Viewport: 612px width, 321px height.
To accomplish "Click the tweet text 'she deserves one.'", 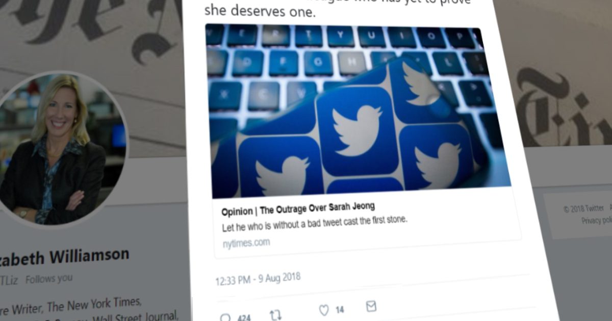I will pos(260,11).
